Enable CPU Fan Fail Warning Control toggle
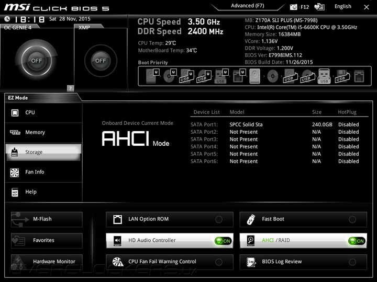 point(219,262)
